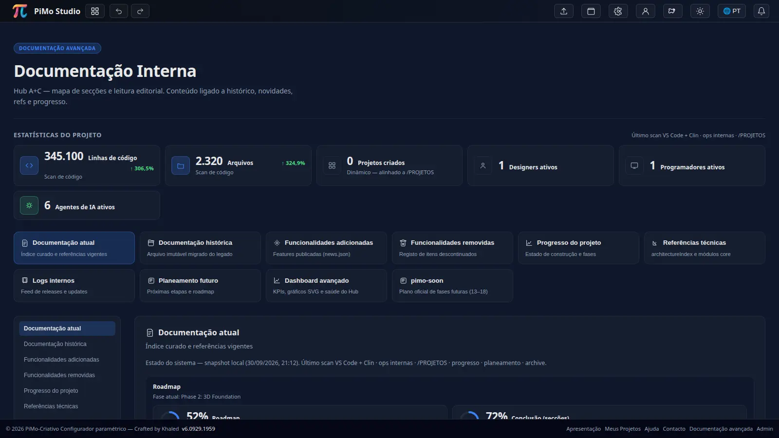The height and width of the screenshot is (438, 779).
Task: Open the Progresso do projeto card
Action: [578, 248]
